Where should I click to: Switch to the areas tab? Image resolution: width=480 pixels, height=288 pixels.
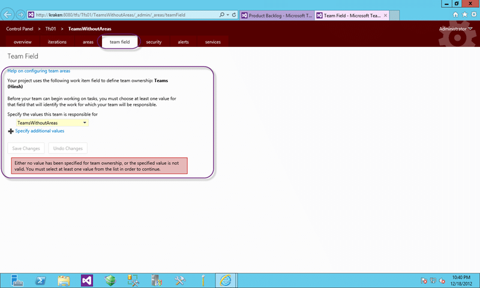tap(88, 42)
